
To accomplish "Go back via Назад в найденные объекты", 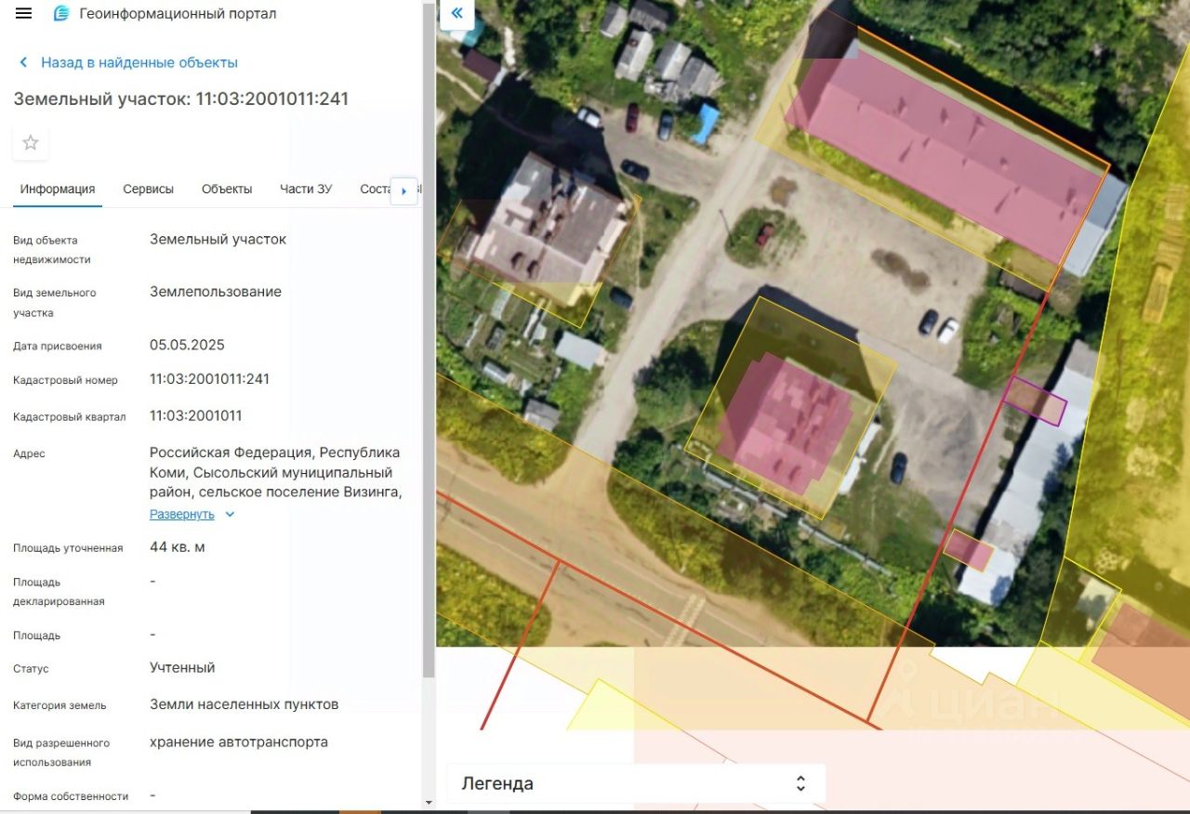I will (x=128, y=62).
